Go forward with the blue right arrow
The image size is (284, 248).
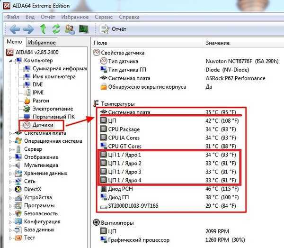28,29
